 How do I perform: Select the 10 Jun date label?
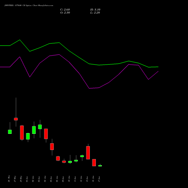click(69, 179)
